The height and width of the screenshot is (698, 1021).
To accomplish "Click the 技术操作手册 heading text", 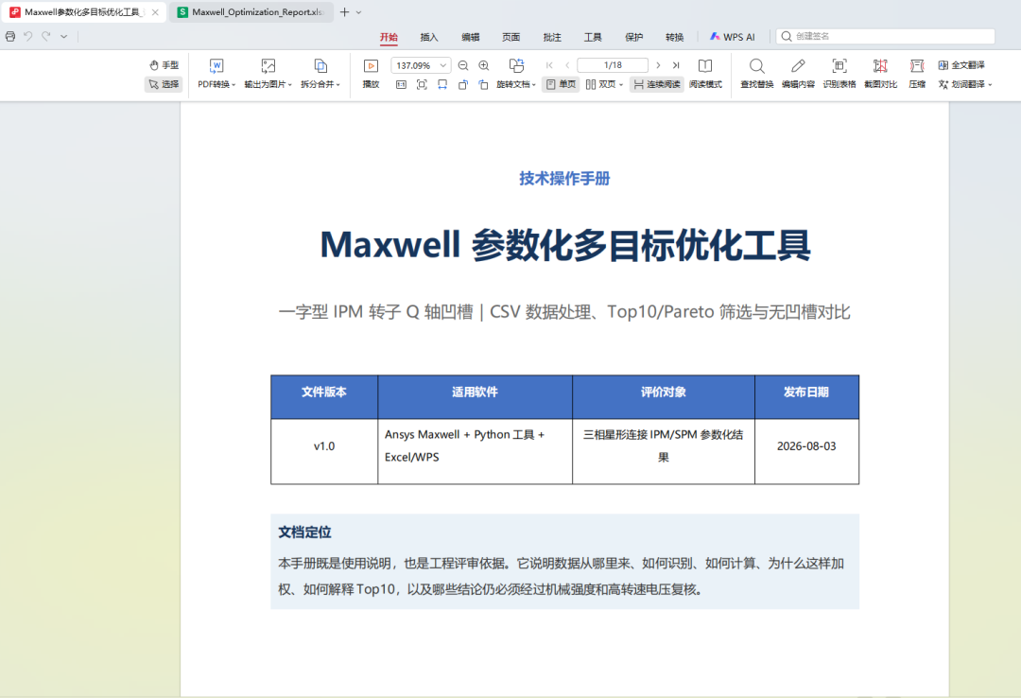I will (564, 179).
